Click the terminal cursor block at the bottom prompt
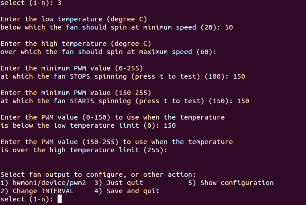 [x=59, y=199]
